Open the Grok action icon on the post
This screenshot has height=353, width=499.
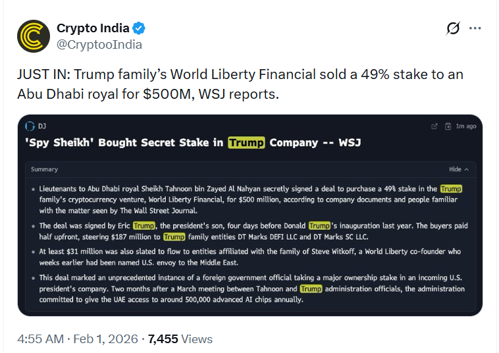point(453,28)
